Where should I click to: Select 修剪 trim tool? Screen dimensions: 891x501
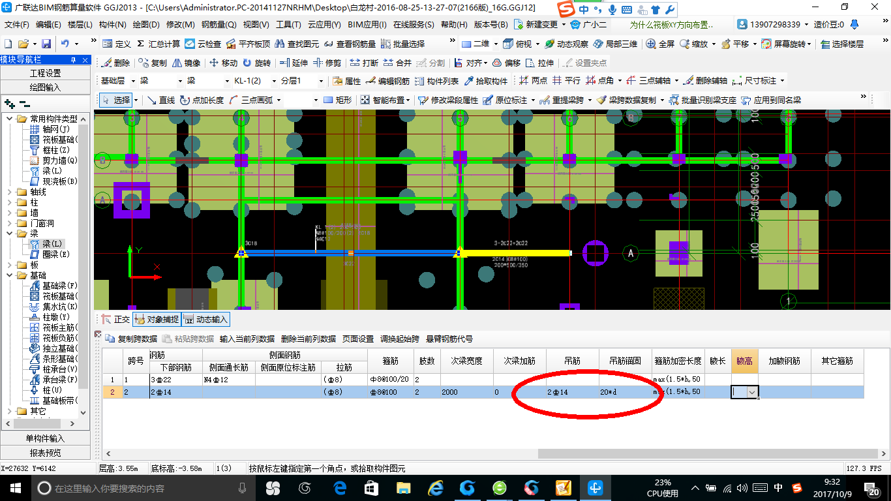point(327,63)
